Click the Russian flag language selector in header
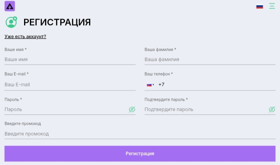Image resolution: width=280 pixels, height=165 pixels. (259, 6)
